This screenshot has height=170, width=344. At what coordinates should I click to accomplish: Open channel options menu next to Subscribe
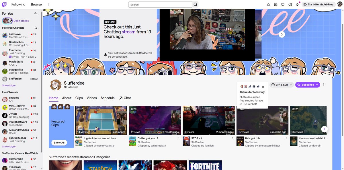click(324, 85)
